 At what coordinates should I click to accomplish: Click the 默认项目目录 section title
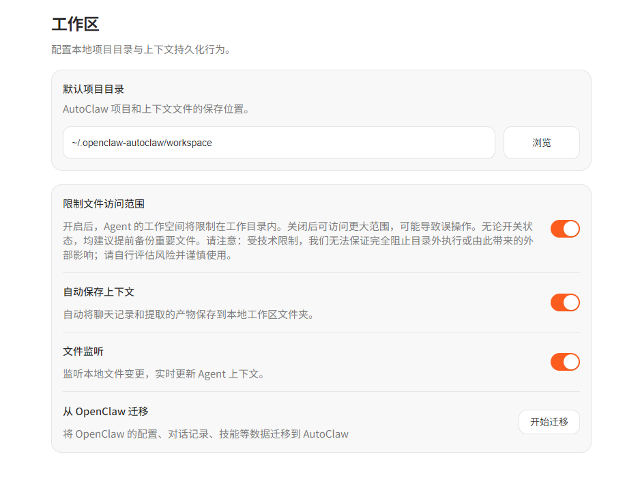[93, 89]
